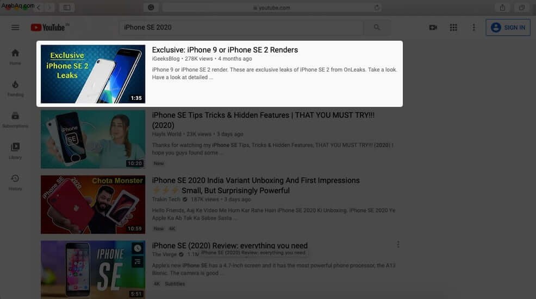The image size is (536, 299).
Task: Open the YouTube apps grid
Action: click(453, 27)
